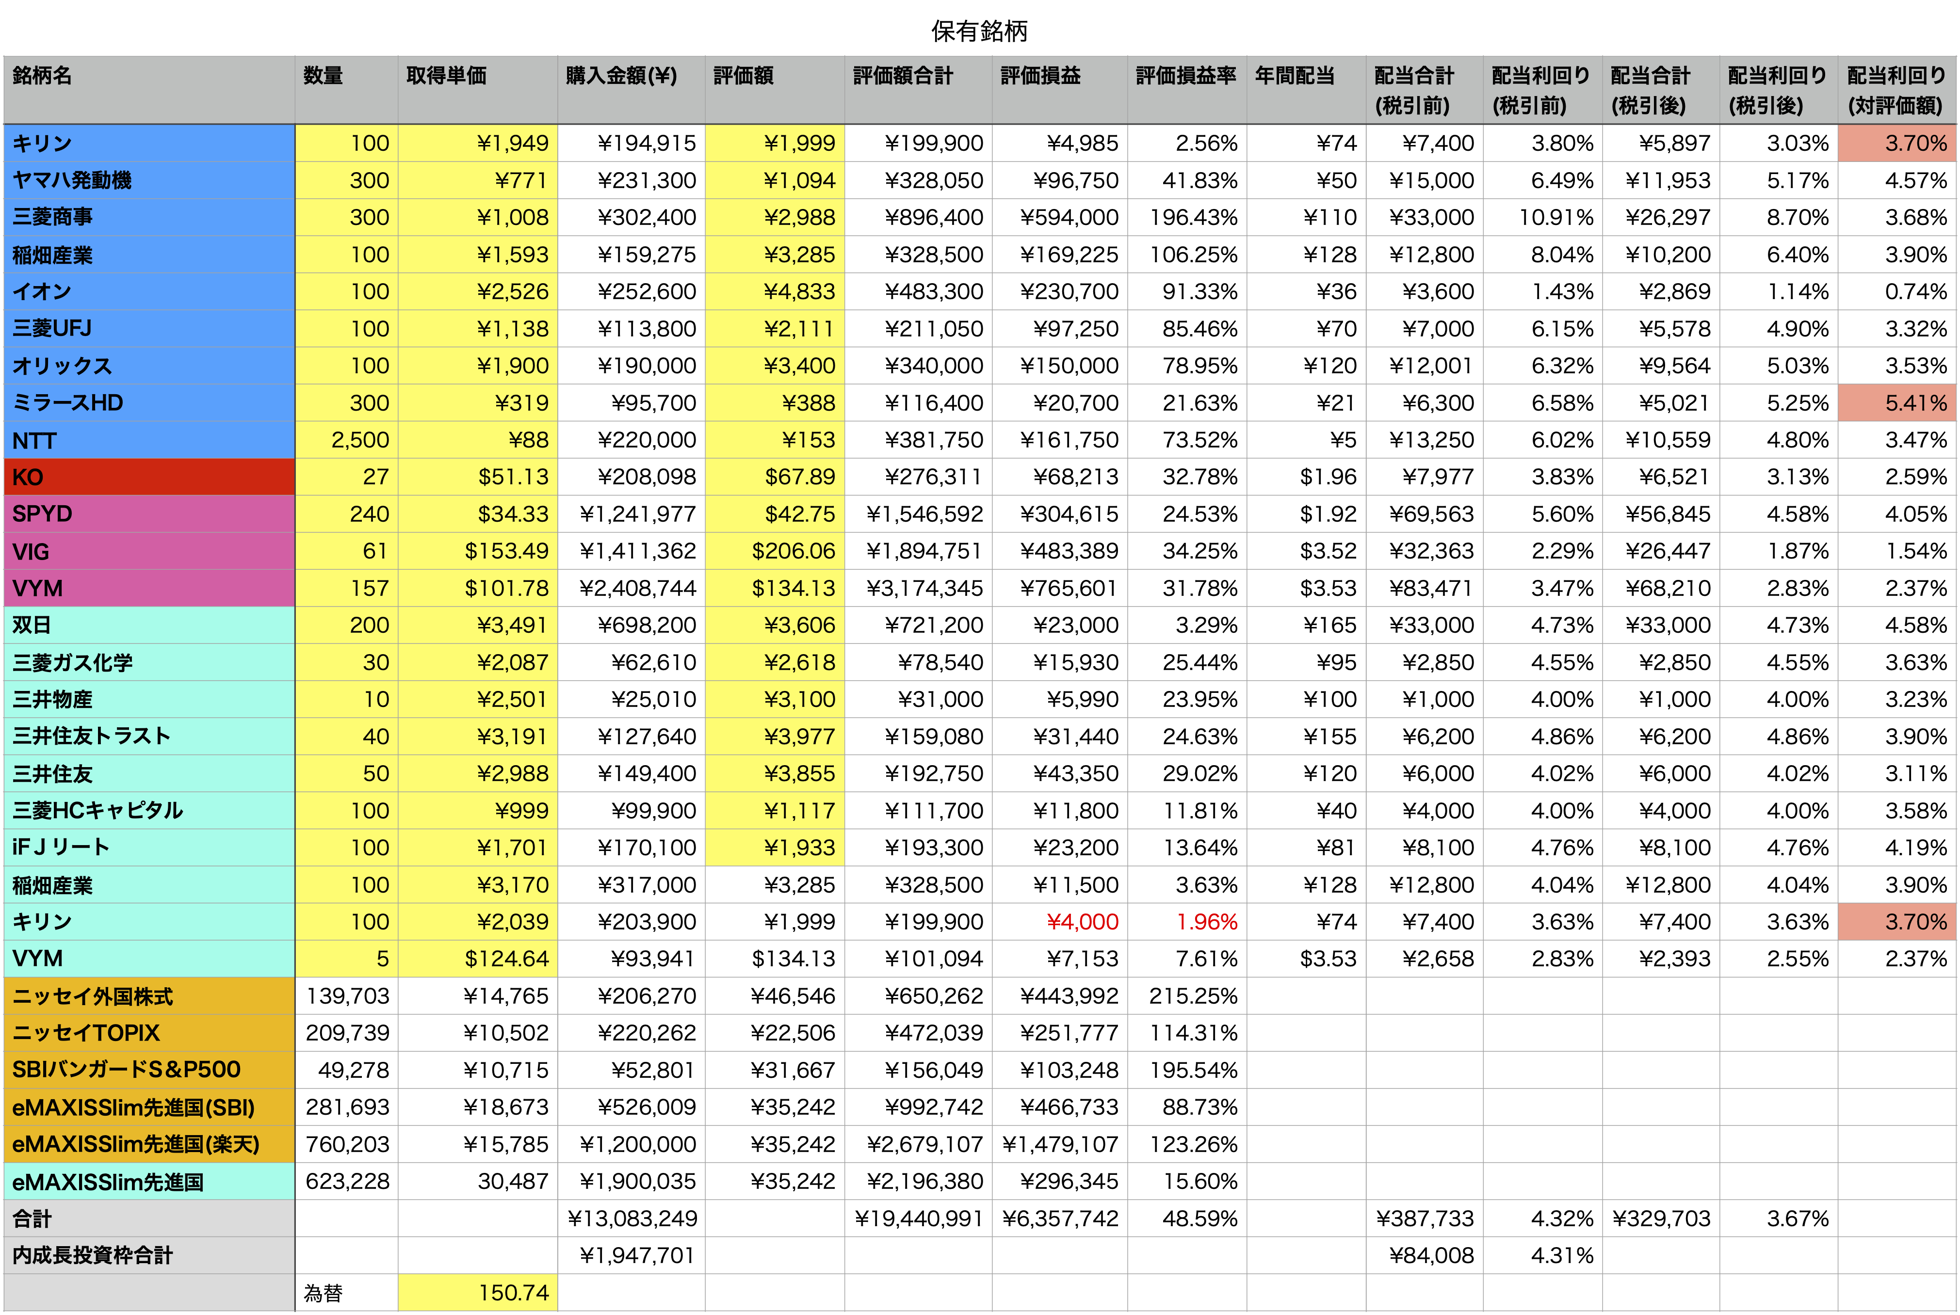Select the red KO name cell

point(149,477)
